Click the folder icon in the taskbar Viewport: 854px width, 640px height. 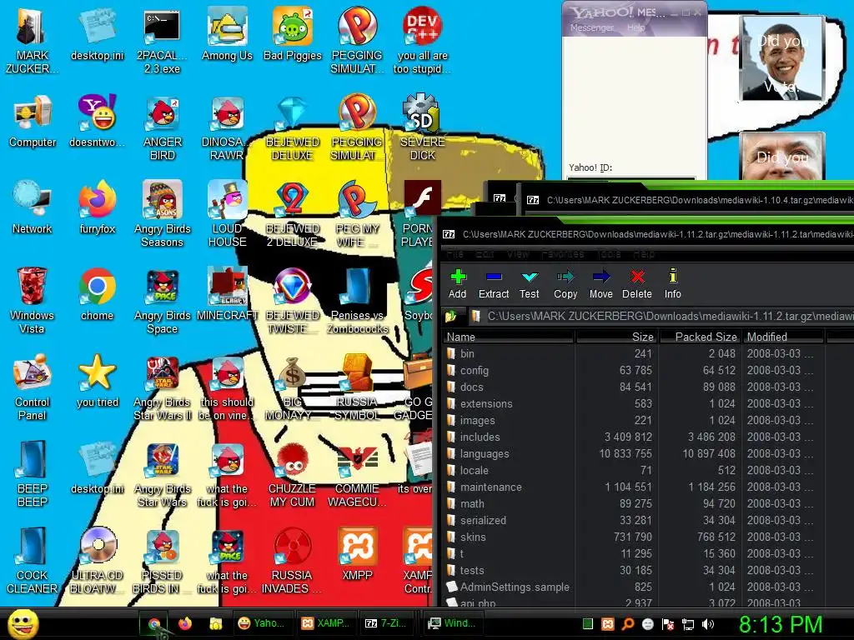tap(216, 623)
